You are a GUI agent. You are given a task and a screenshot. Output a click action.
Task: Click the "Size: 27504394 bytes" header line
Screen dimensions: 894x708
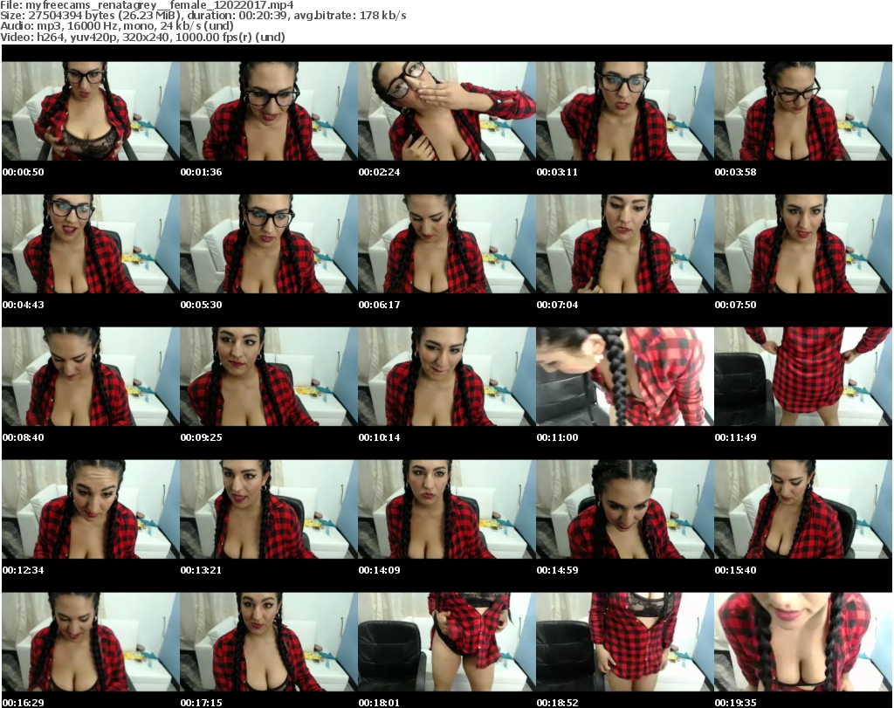pyautogui.click(x=203, y=16)
